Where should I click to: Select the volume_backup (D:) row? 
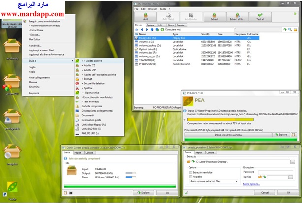tap(196, 46)
